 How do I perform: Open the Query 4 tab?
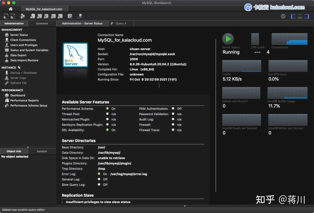click(121, 23)
